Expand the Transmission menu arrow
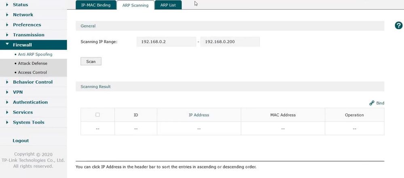Screen dimensions: 404x178 (7, 35)
